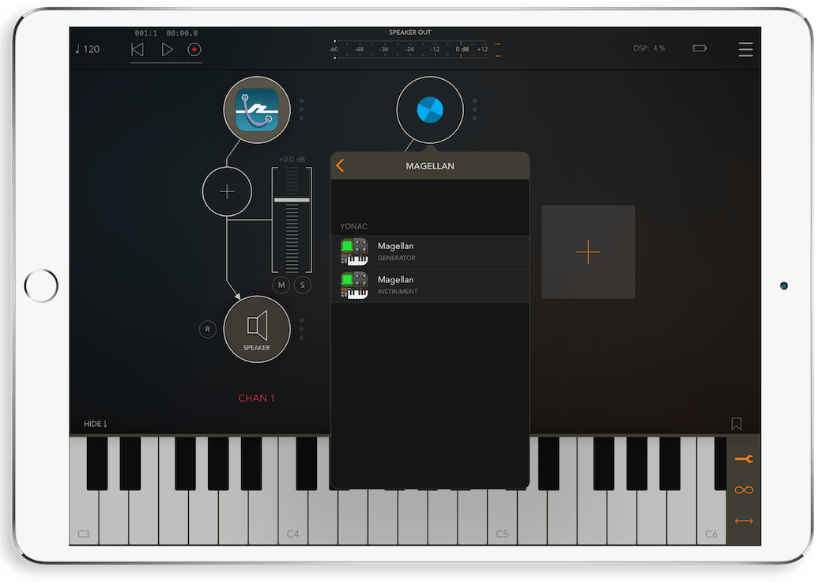Tap the back chevron in the Magellan panel
The image size is (826, 582).
click(341, 166)
